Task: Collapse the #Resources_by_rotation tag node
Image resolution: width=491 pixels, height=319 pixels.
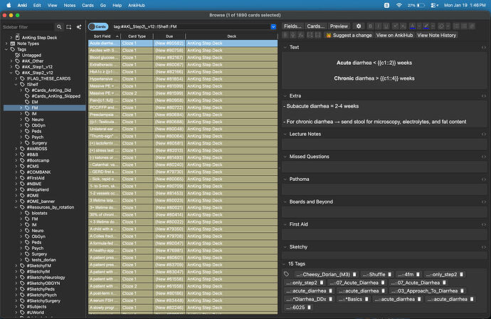Action: [x=16, y=207]
